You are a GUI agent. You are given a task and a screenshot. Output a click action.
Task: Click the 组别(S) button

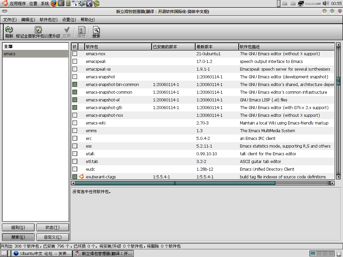coord(18,228)
